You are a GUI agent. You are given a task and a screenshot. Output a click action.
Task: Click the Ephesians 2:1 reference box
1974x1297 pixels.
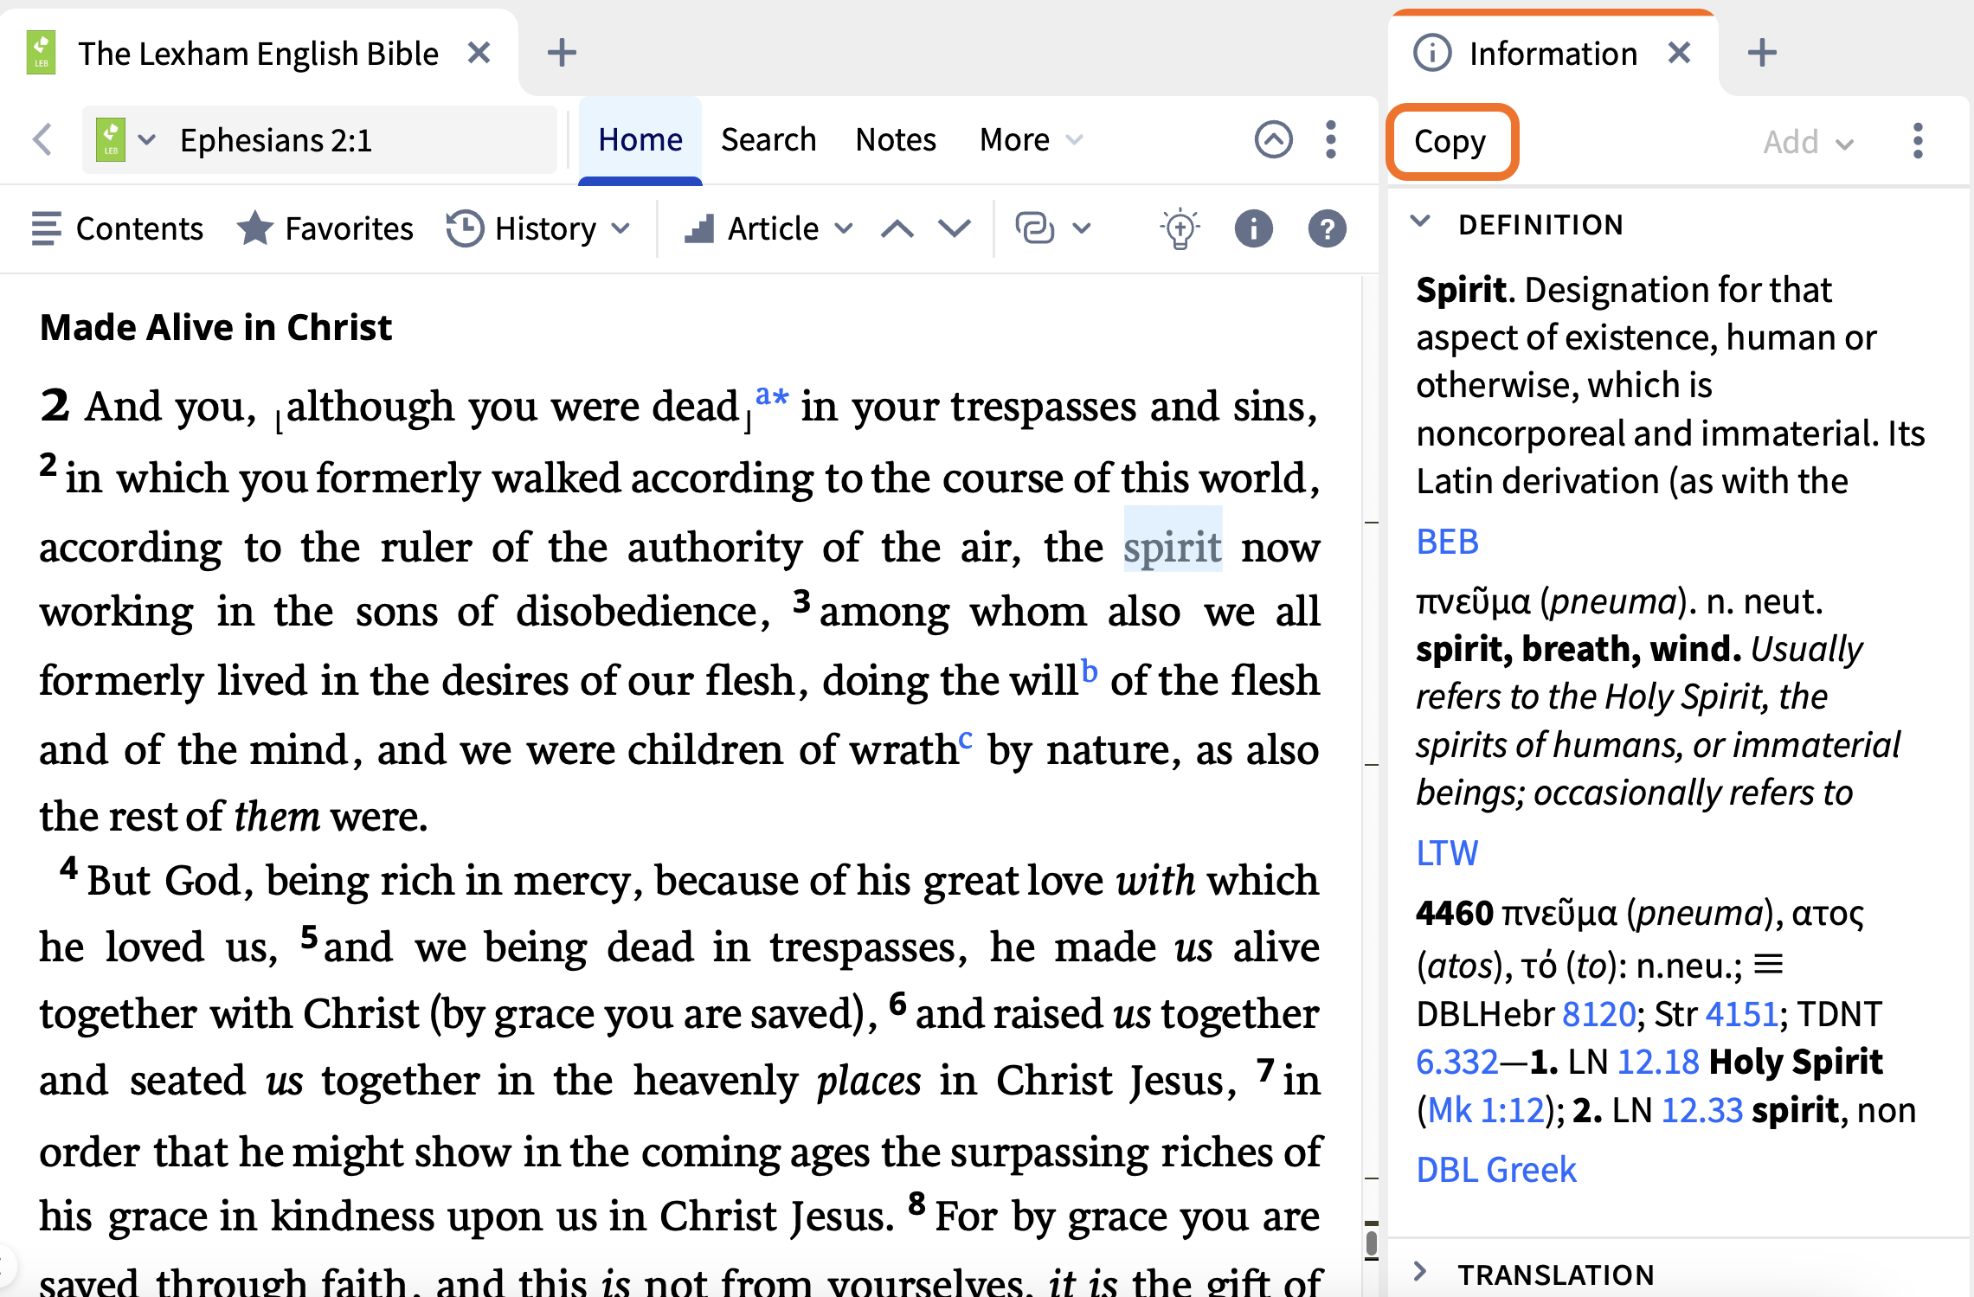tap(320, 139)
